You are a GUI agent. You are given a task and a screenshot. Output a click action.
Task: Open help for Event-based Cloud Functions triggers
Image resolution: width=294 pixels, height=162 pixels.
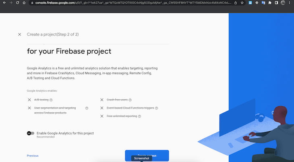point(157,108)
